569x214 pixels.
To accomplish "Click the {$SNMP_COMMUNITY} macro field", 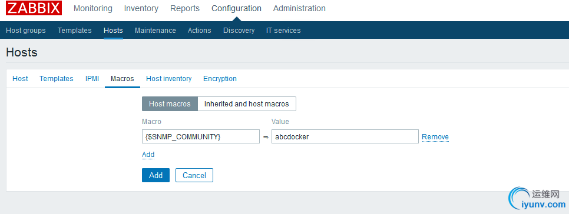I will point(201,136).
